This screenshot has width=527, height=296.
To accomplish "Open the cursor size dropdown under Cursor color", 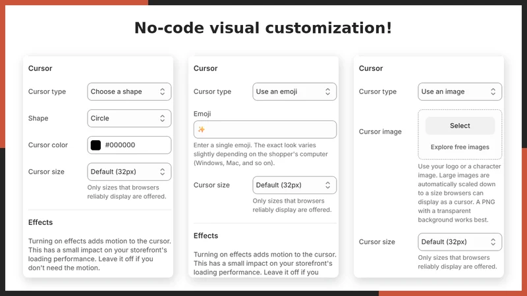I will point(129,172).
